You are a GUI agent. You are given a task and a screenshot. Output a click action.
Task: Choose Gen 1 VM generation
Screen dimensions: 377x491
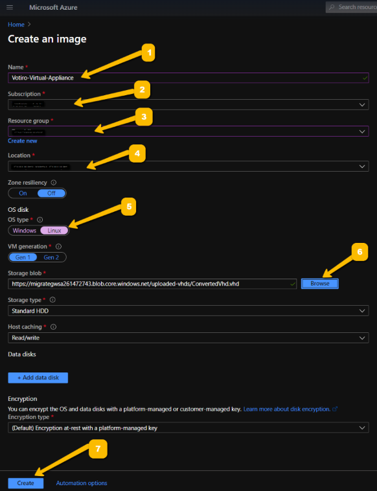23,257
